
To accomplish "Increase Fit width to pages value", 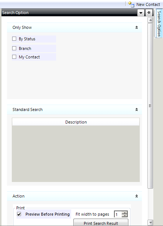I will 125,213.
